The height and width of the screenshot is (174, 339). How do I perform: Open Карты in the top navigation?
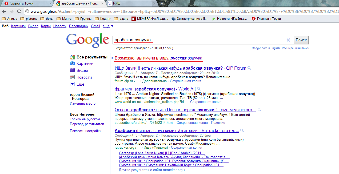(x=46, y=26)
